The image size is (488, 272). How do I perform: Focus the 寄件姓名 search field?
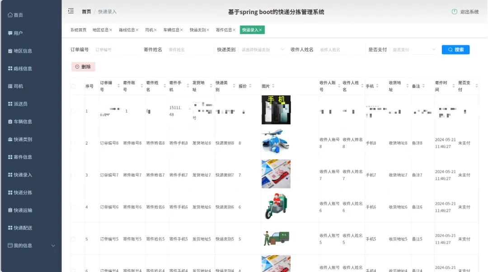pyautogui.click(x=189, y=50)
